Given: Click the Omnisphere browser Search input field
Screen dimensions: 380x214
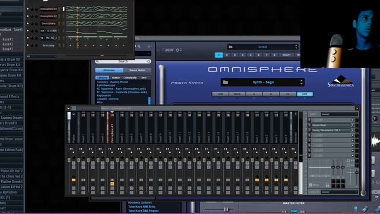Looking at the screenshot, I should (x=123, y=61).
